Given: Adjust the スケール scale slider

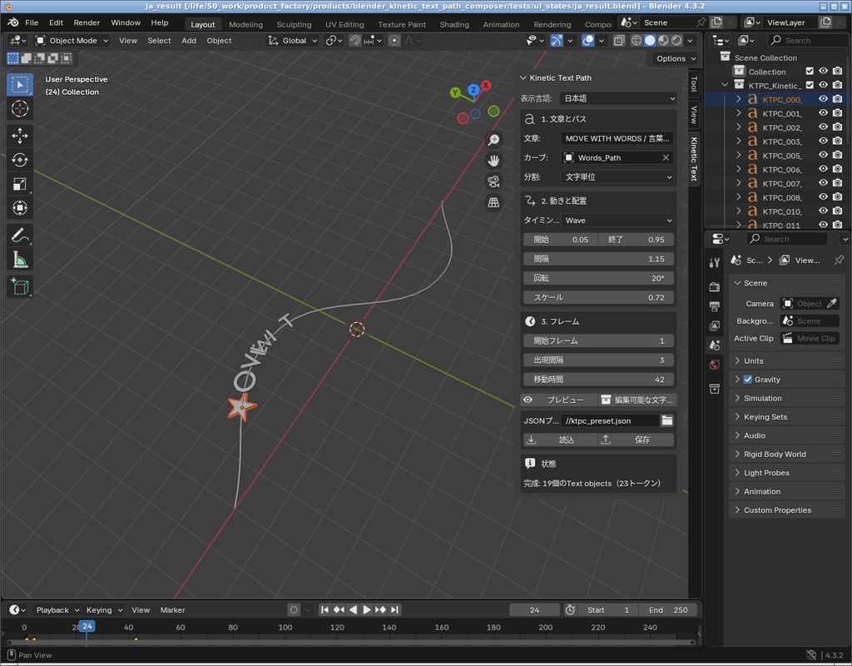Looking at the screenshot, I should pos(598,297).
